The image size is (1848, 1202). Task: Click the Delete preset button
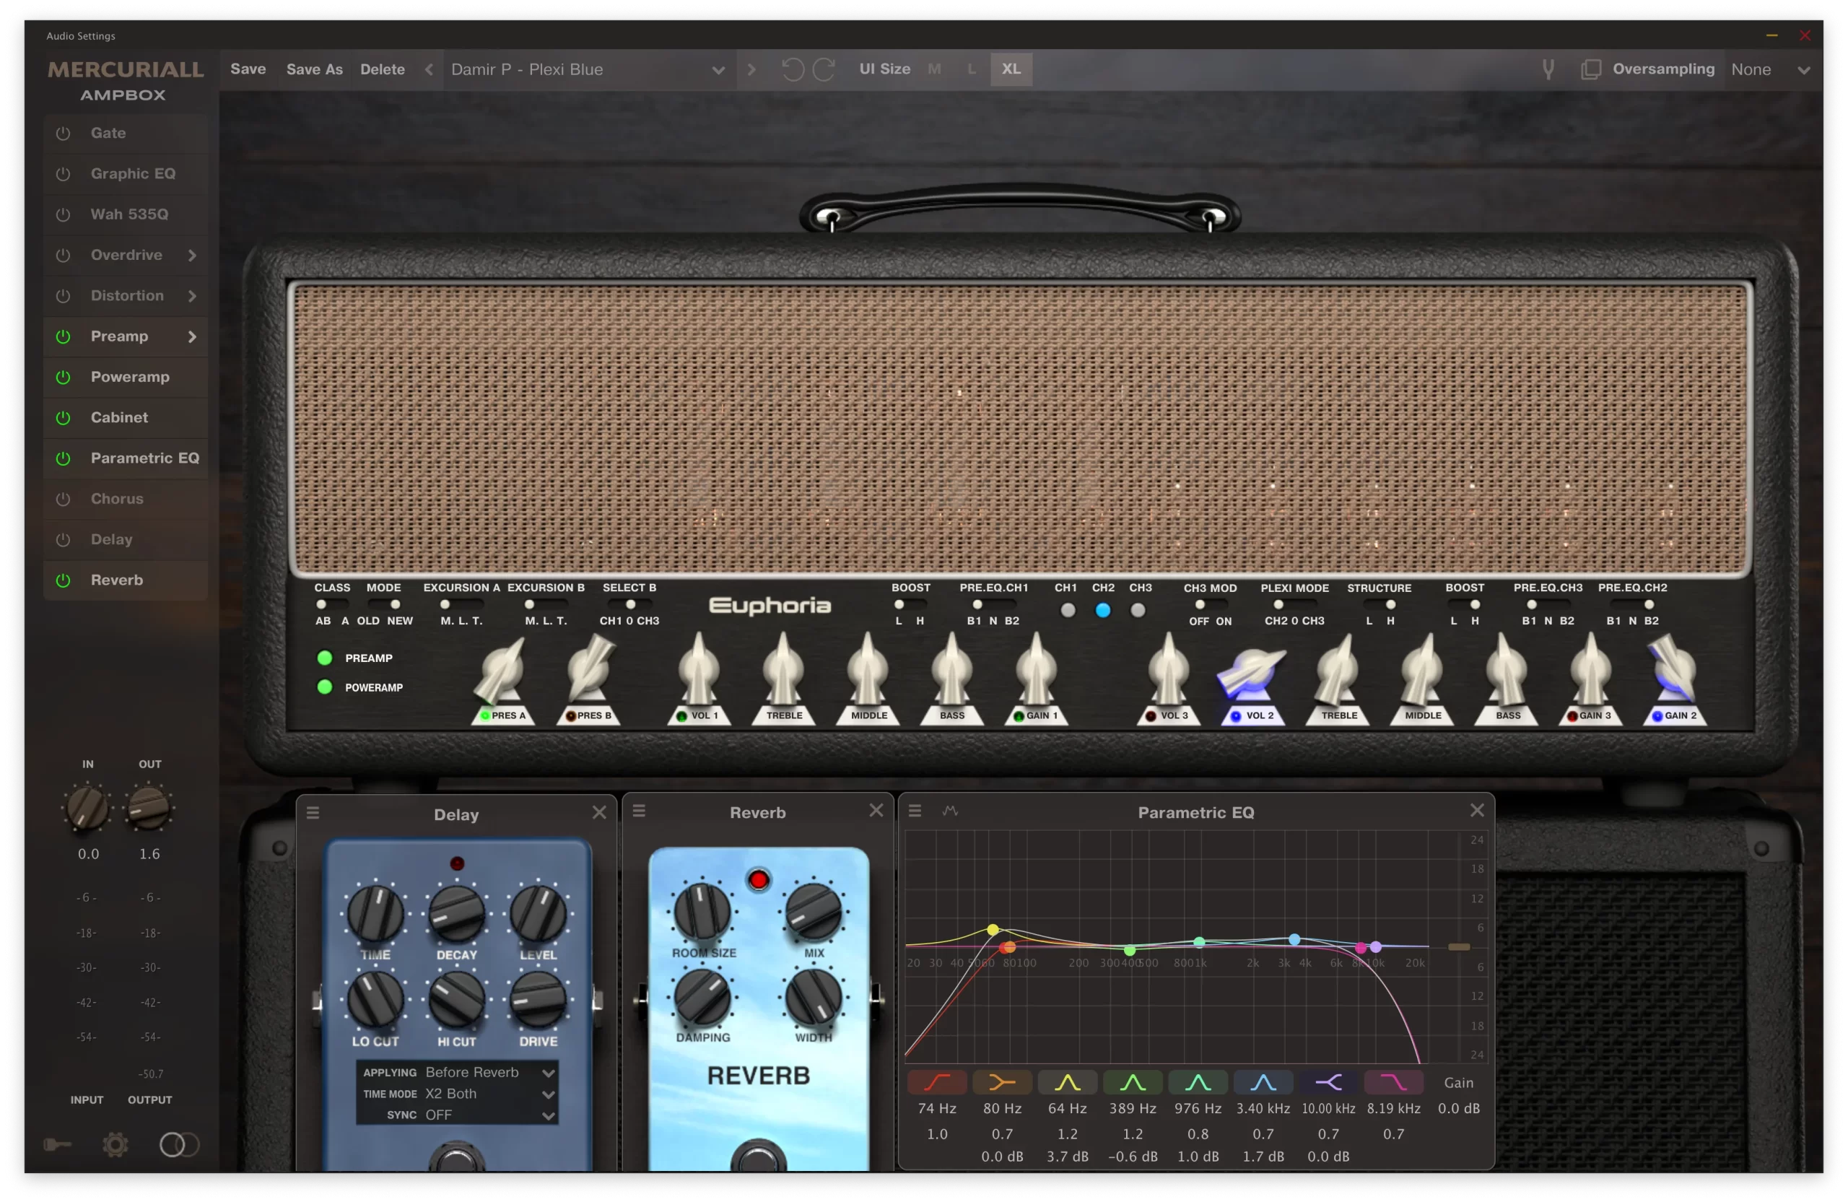(x=383, y=69)
